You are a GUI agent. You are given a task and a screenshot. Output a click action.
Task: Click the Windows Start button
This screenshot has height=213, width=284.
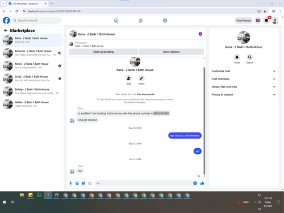pos(4,202)
